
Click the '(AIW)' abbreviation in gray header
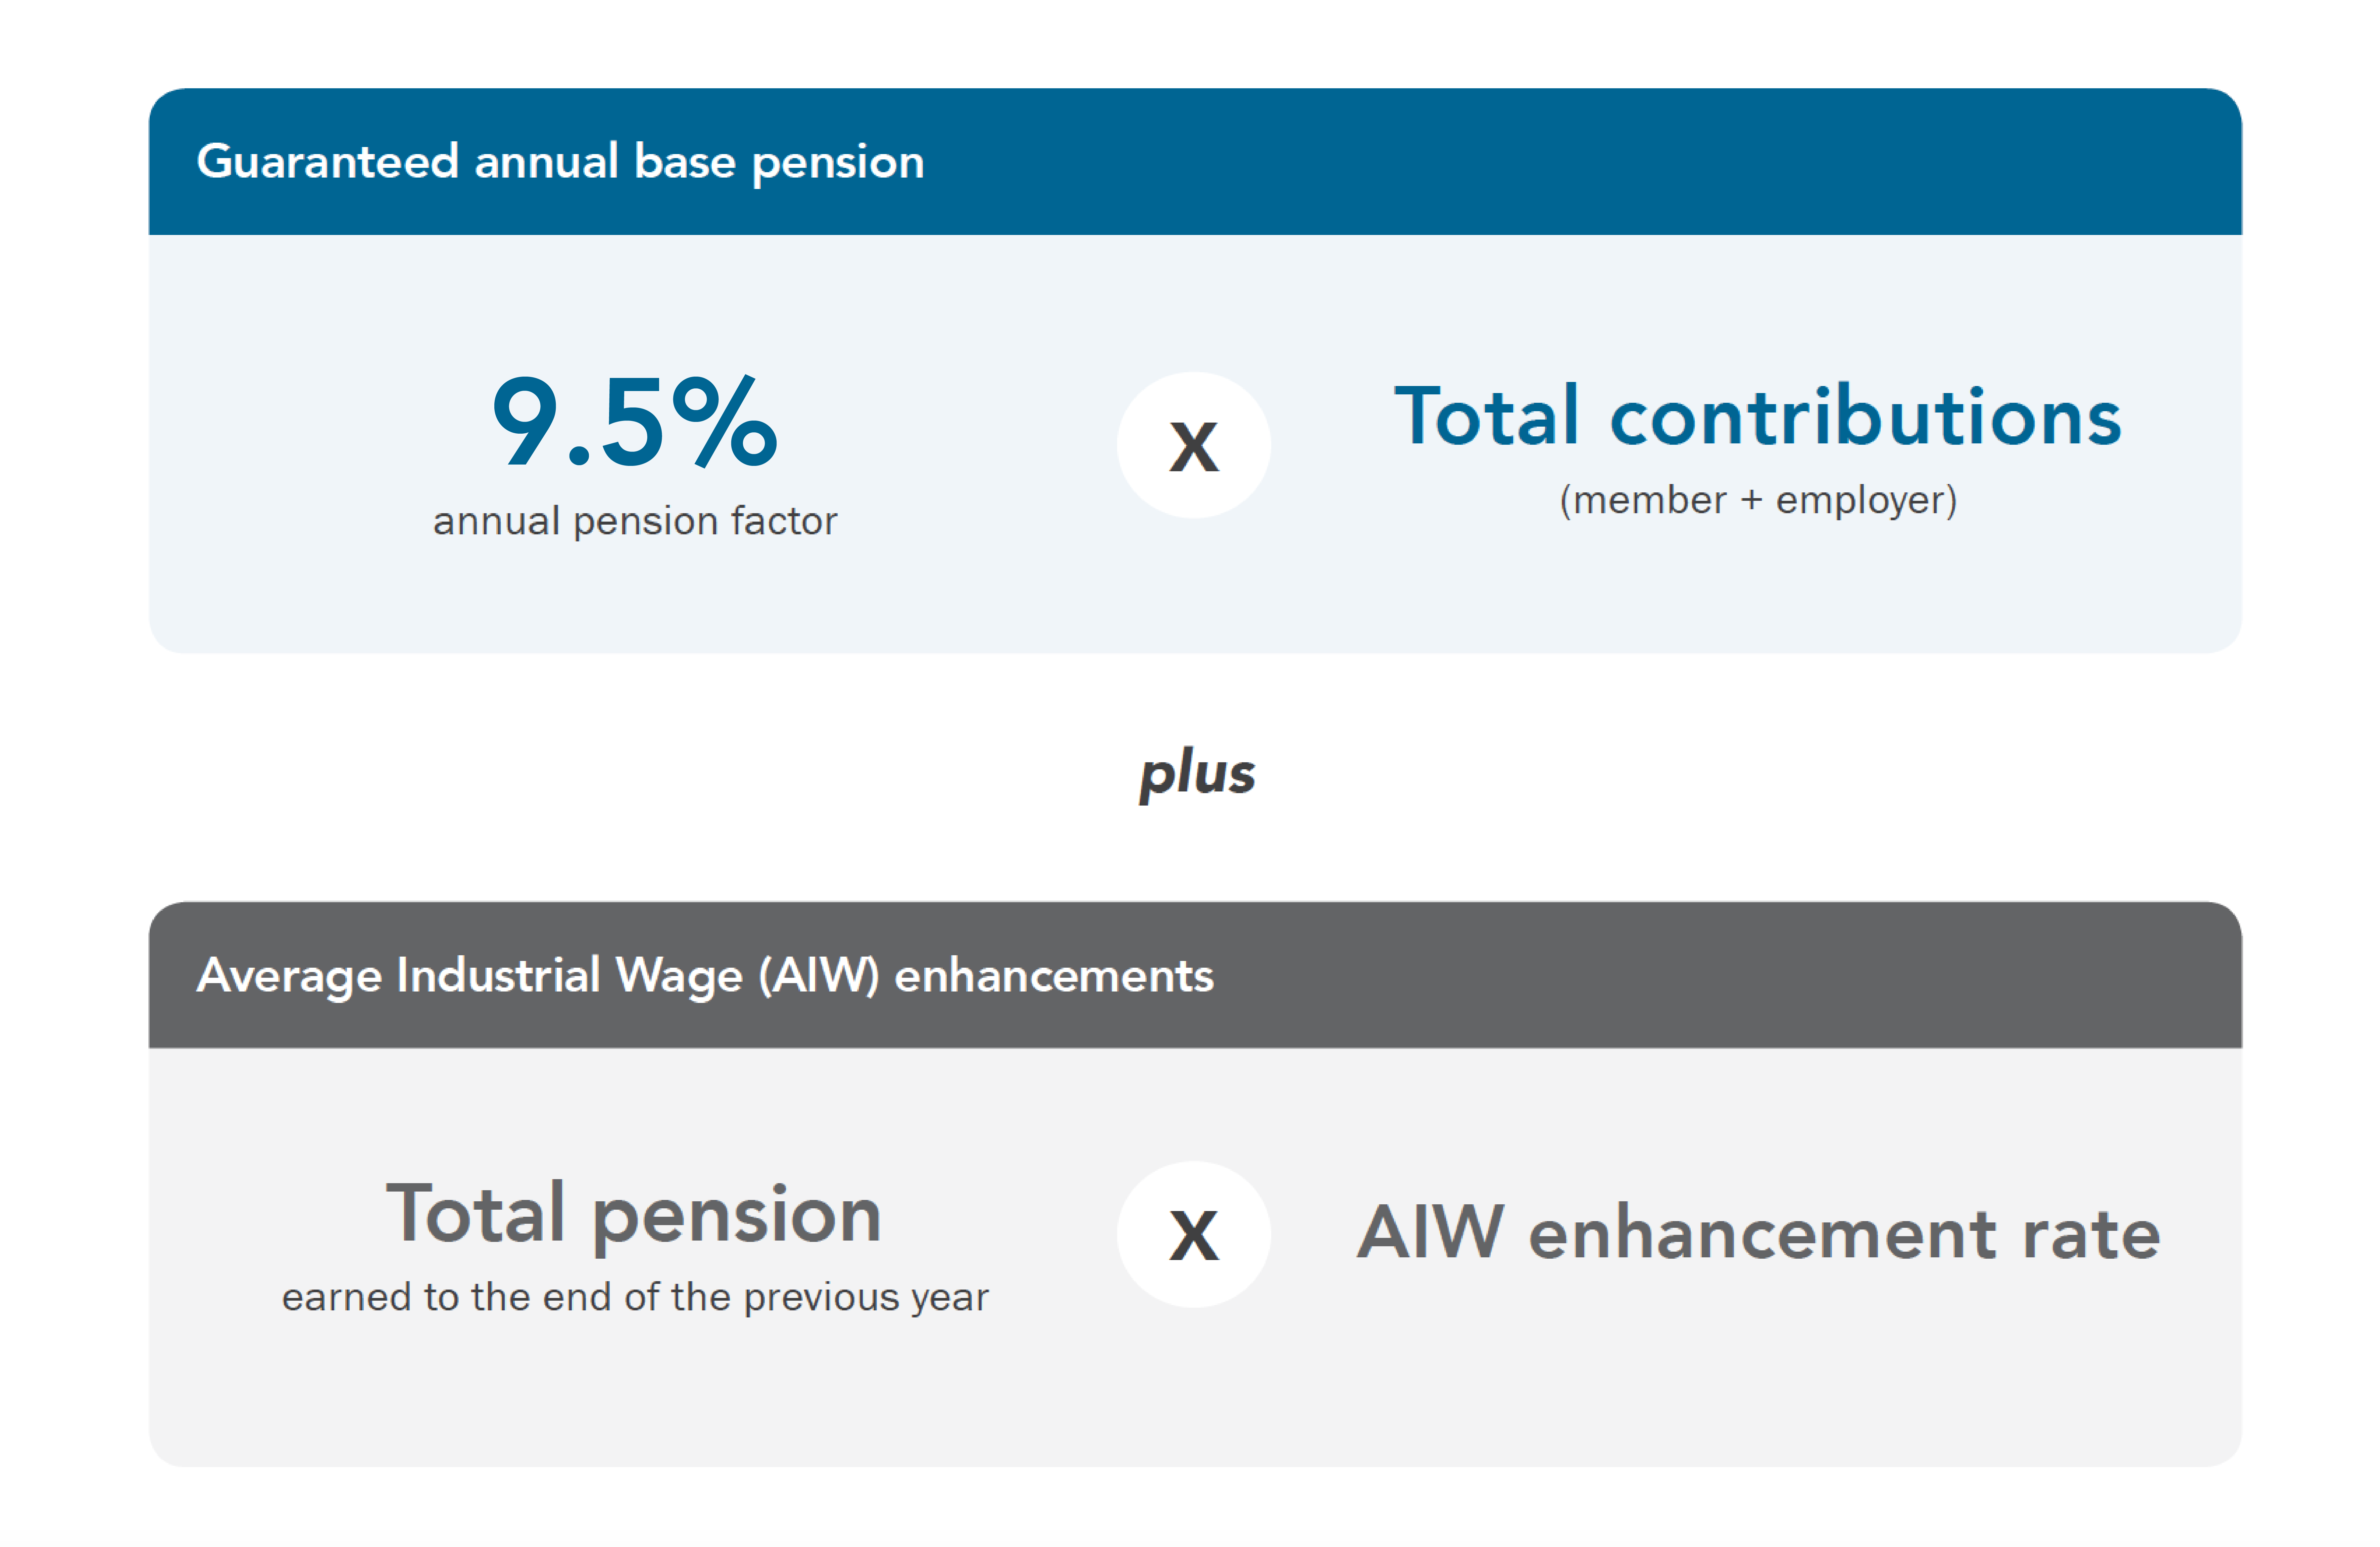coord(819,976)
